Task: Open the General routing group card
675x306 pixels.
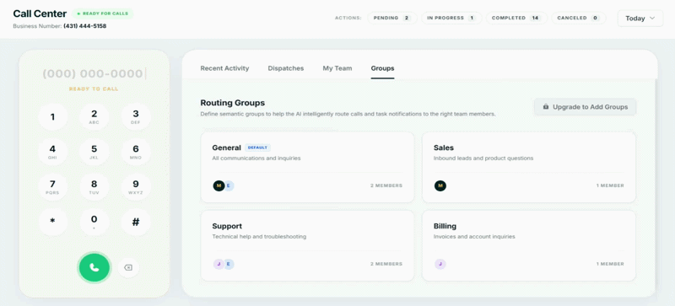Action: click(307, 167)
